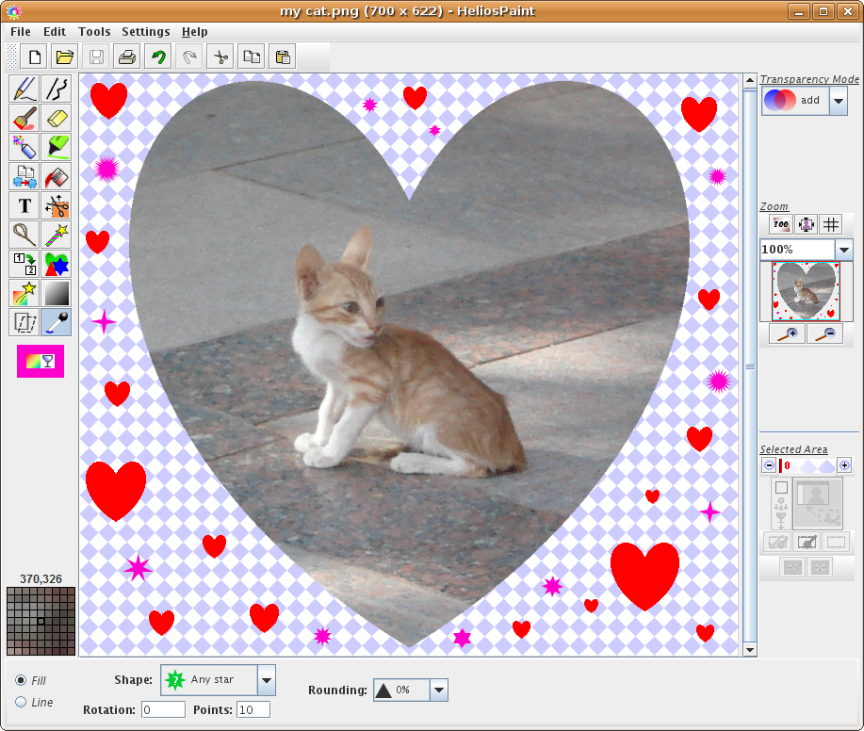Select the Shapes tool with heart and star
Viewport: 864px width, 731px height.
coord(57,264)
